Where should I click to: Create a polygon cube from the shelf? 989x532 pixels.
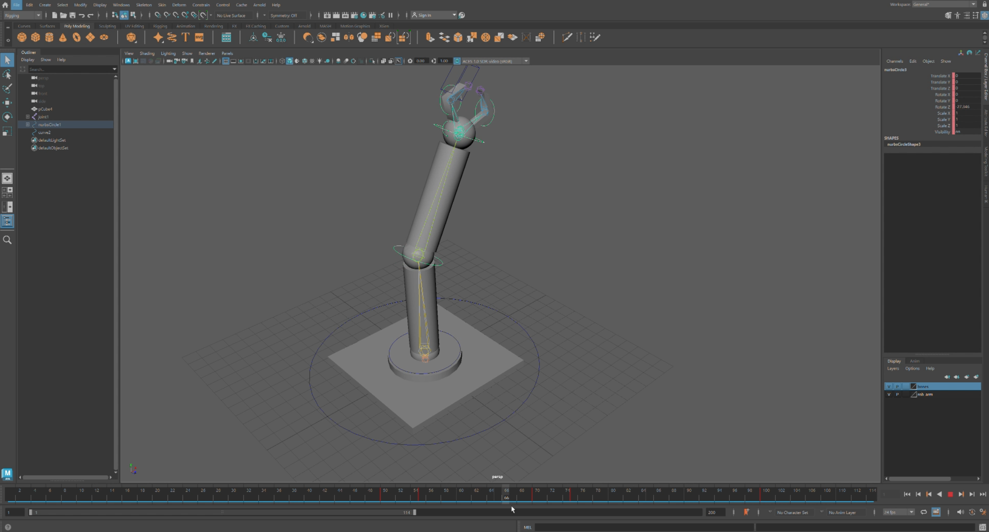35,37
